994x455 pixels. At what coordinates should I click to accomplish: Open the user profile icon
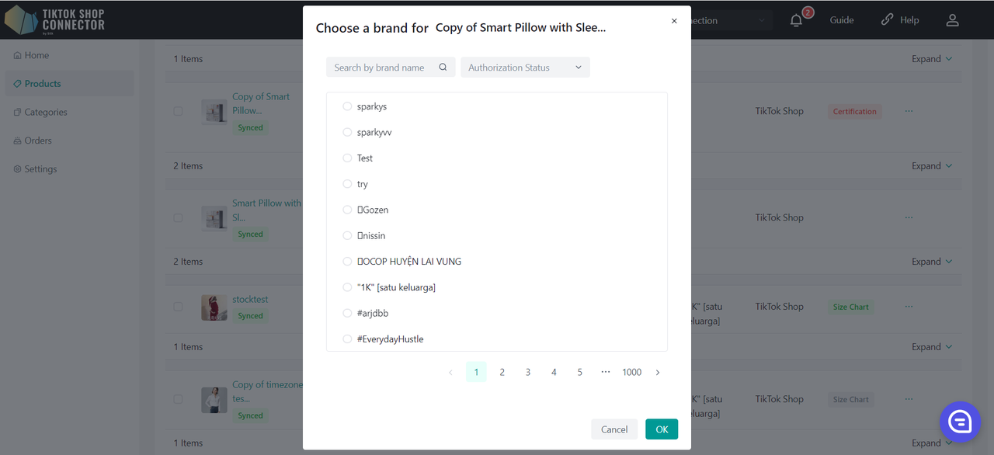pos(952,20)
